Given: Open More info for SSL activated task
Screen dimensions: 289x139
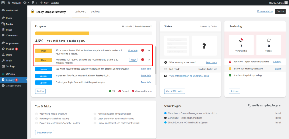Looking at the screenshot, I should (133, 50).
